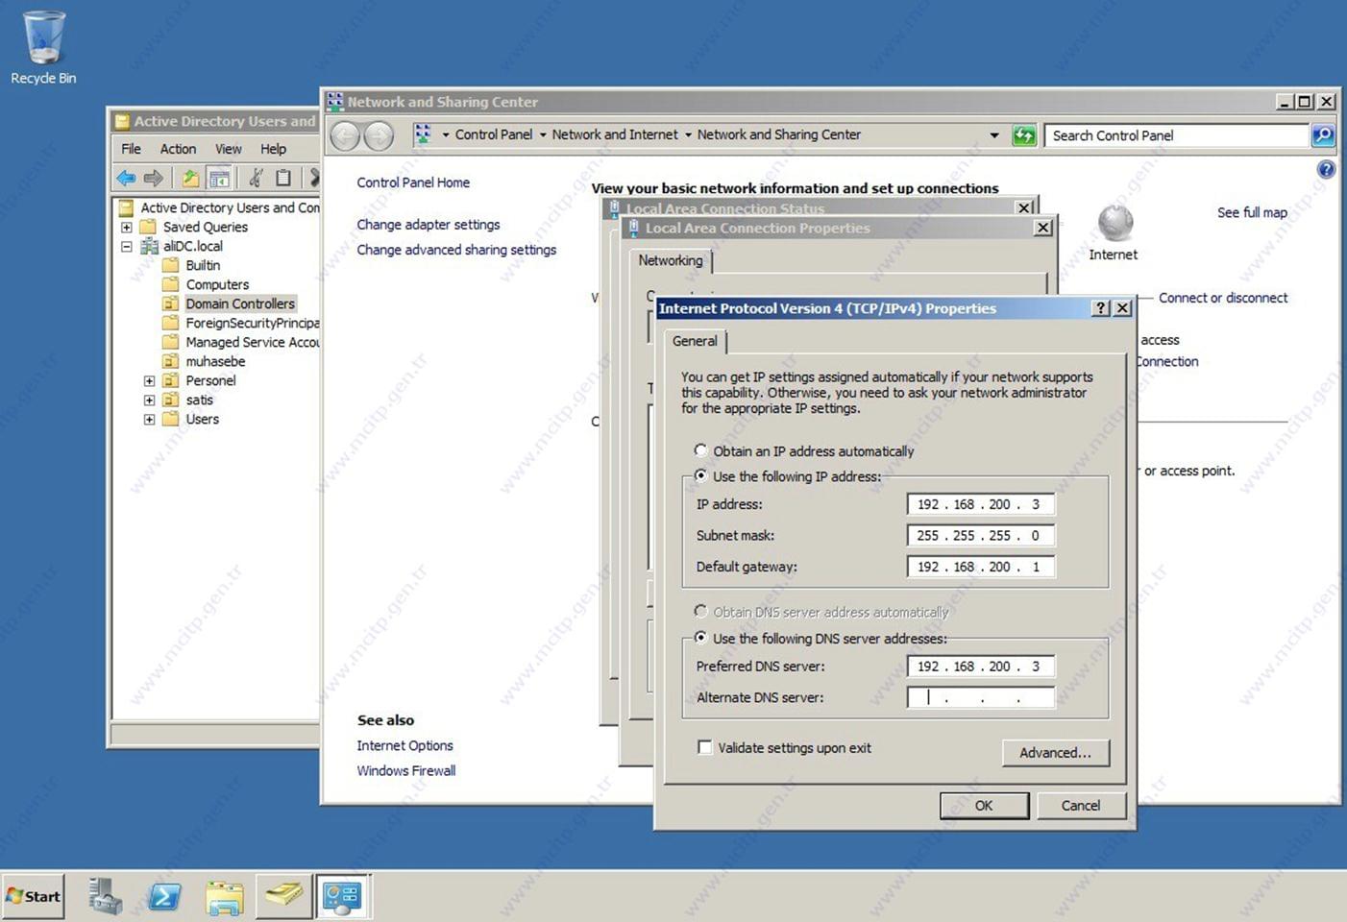Select Obtain an IP address automatically

700,450
